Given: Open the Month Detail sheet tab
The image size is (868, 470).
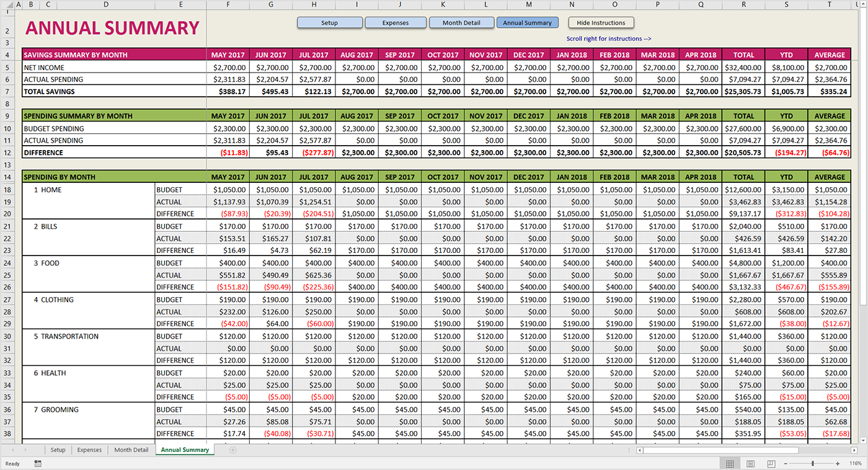Looking at the screenshot, I should tap(131, 450).
